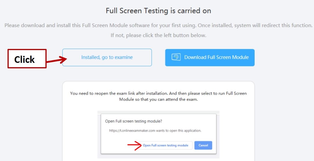Click the red arrow beside the Click label
314x161 pixels.
coord(57,59)
